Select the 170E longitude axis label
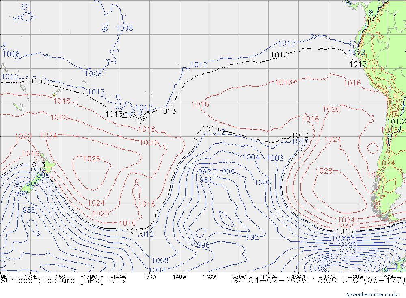 tap(30, 277)
